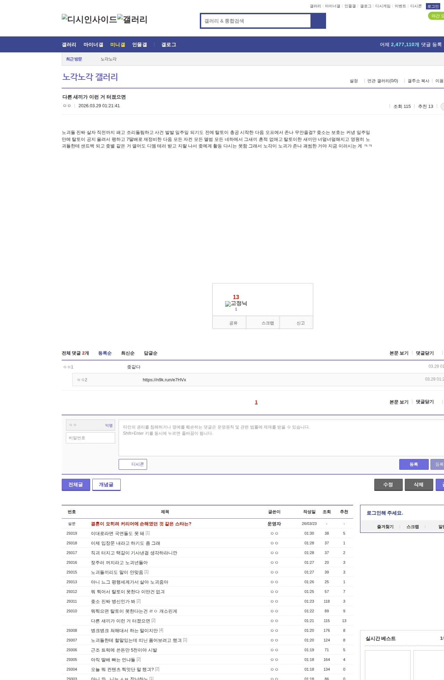Sort comments by 최신순
The image size is (444, 680).
coord(128,353)
